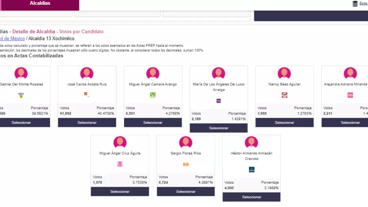Click the name Sergio Flores Ríos
This screenshot has height=207, width=368.
186,153
